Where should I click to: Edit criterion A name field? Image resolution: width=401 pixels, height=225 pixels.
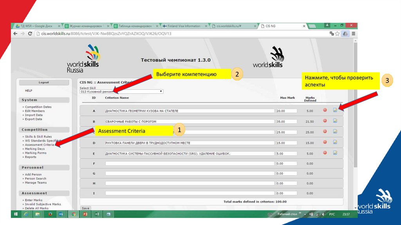[190, 111]
